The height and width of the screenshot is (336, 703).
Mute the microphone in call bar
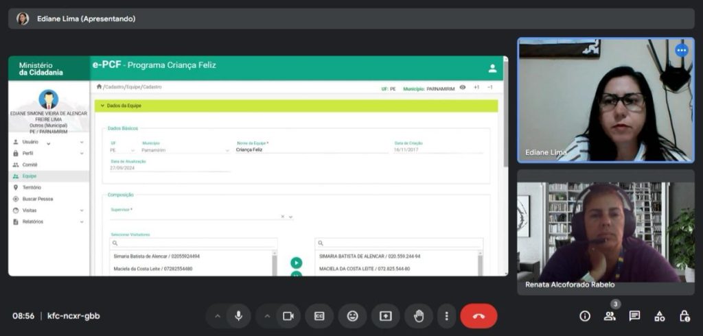(238, 316)
